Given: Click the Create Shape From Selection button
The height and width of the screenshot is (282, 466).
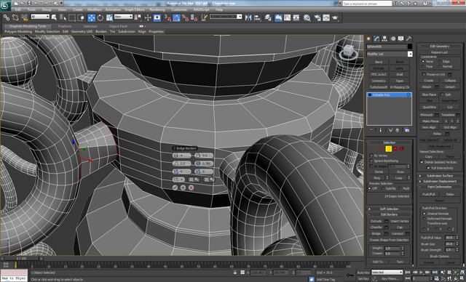Looking at the screenshot, I should [x=389, y=240].
